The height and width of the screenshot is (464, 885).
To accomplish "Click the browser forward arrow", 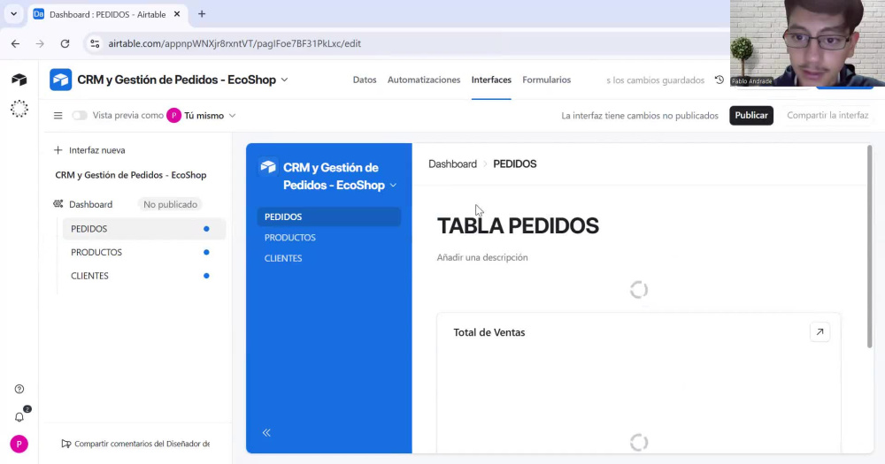I will click(x=40, y=43).
